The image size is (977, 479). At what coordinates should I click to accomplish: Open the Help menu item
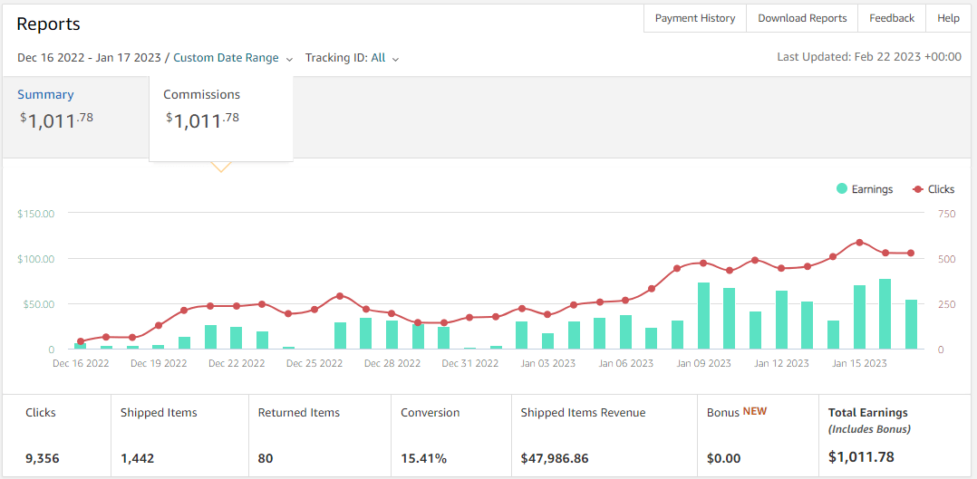click(948, 18)
